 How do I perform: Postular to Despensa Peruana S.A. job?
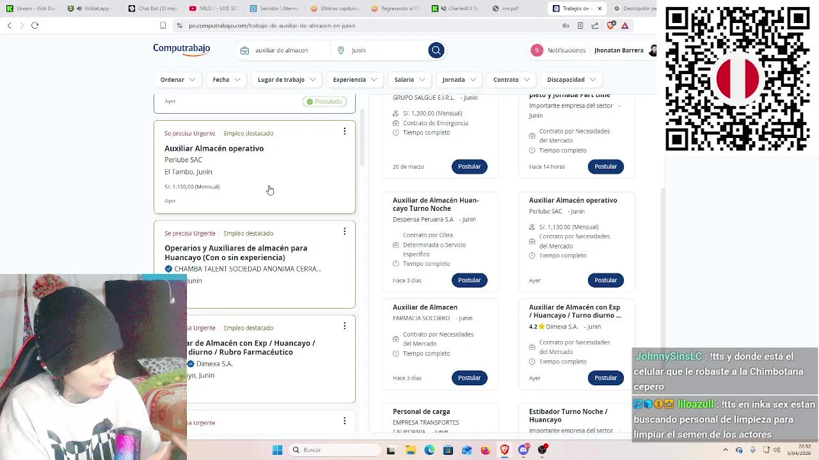[469, 280]
